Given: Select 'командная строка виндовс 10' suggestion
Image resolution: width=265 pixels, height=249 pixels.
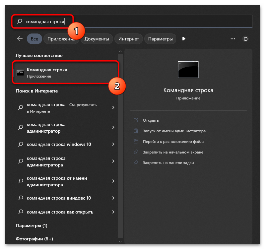Looking at the screenshot, I should (x=66, y=198).
